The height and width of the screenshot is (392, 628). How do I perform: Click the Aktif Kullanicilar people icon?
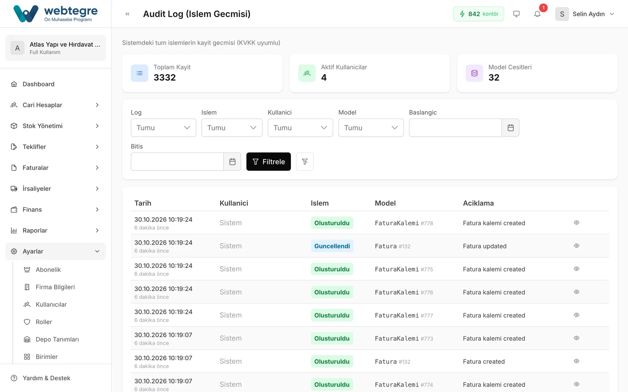307,73
